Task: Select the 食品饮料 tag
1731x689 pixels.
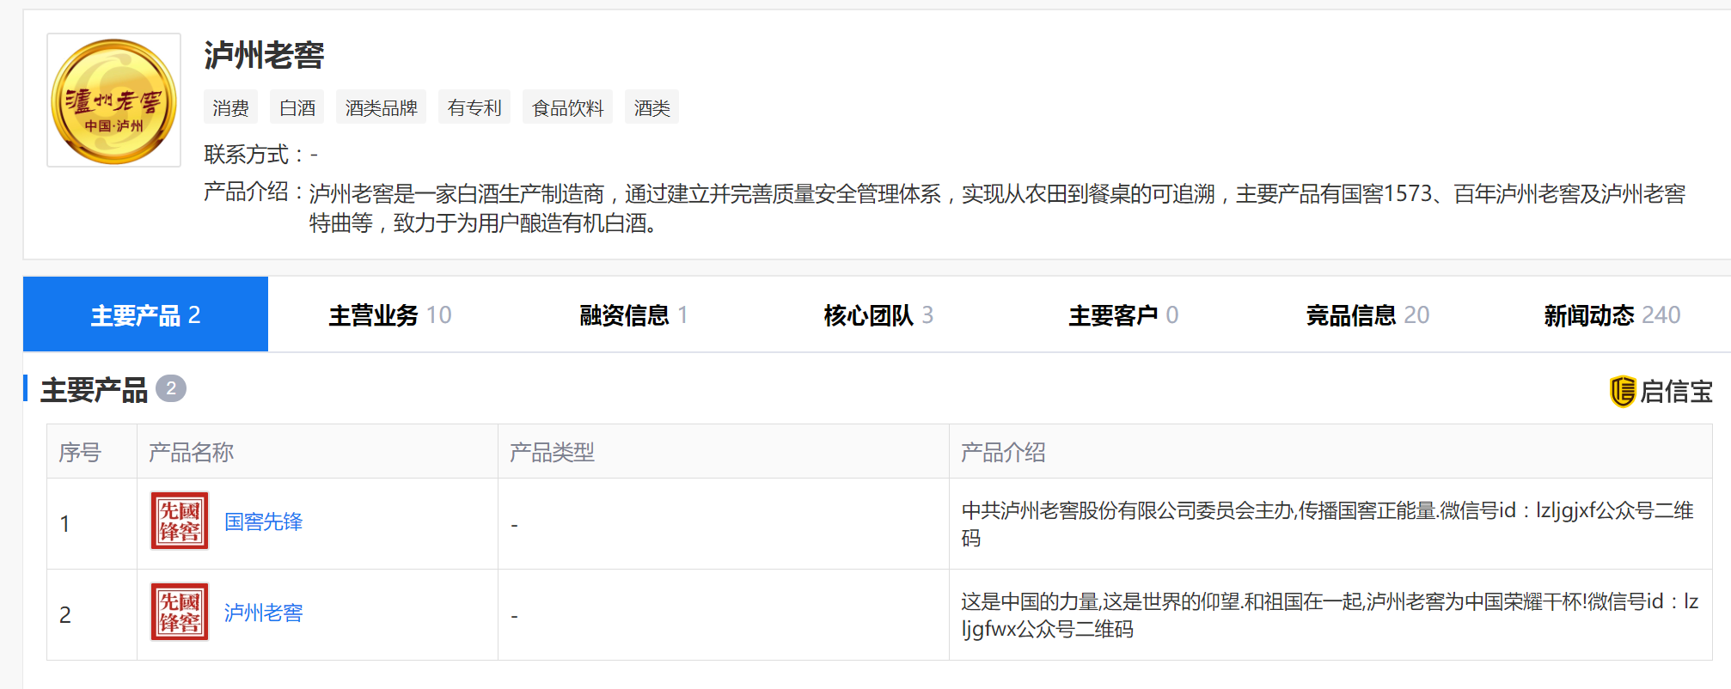Action: point(567,107)
